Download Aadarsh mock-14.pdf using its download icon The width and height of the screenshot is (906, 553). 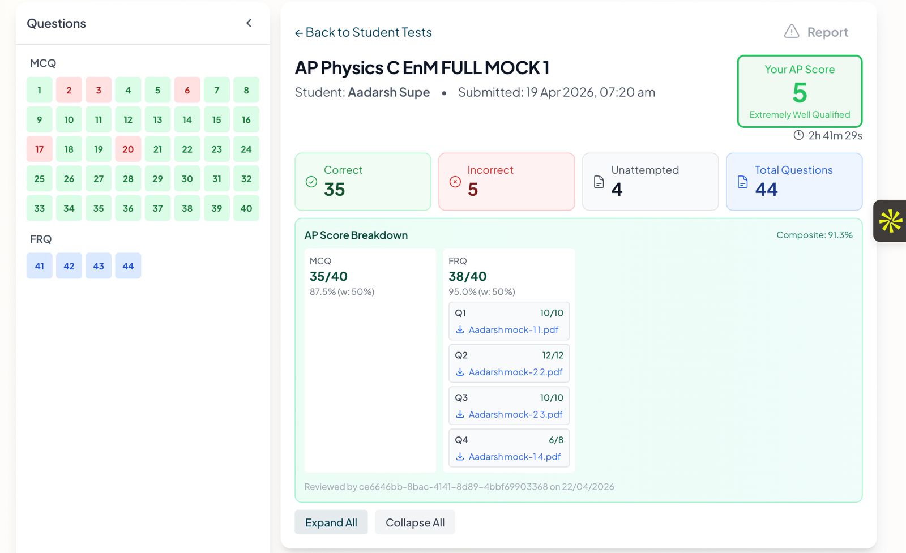(460, 457)
